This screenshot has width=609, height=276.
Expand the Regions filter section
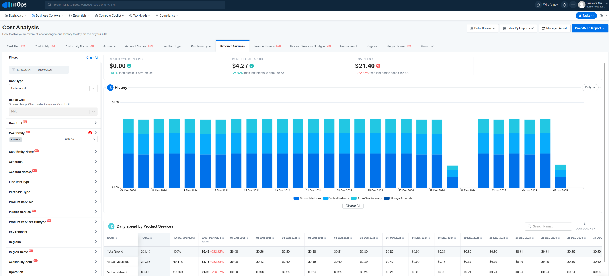click(53, 242)
